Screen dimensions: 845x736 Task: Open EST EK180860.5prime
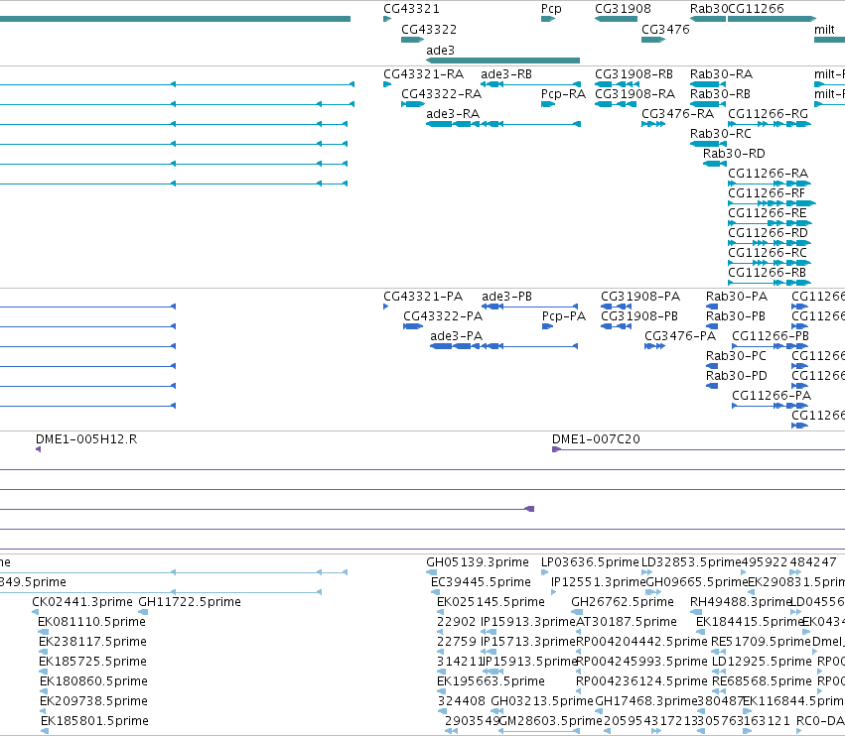43,691
